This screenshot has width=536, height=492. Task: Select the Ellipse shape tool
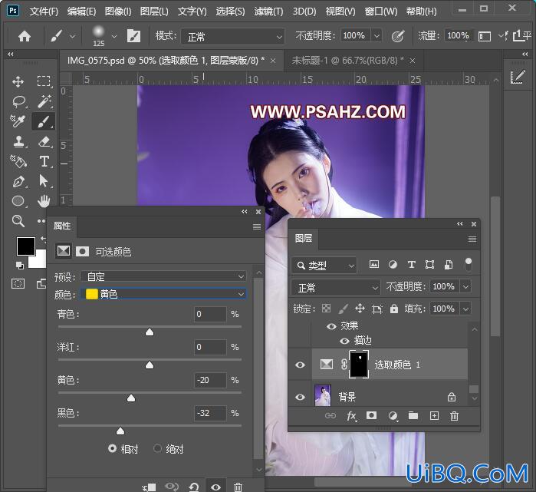(18, 201)
